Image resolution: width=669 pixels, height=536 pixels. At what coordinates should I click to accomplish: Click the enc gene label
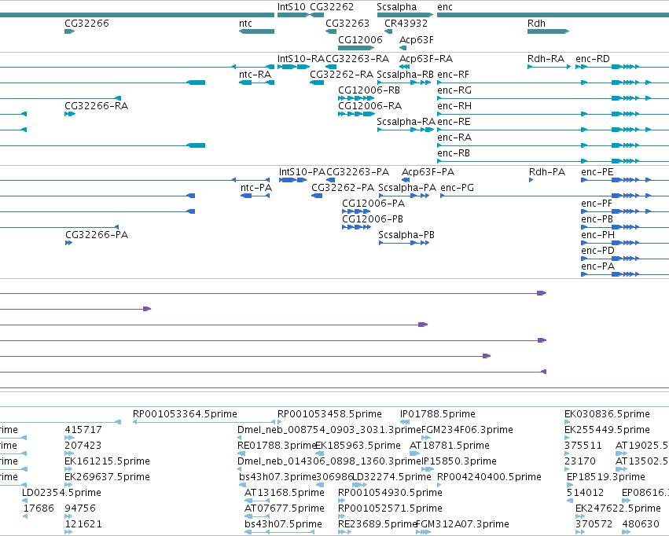[x=445, y=7]
